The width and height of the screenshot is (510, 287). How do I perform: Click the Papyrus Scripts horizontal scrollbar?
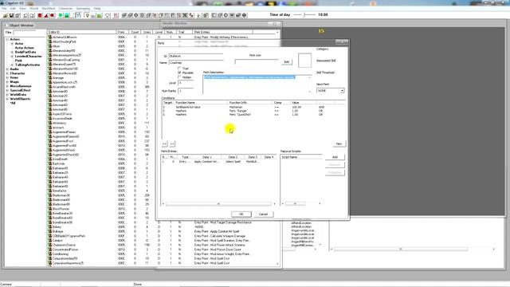pos(301,204)
